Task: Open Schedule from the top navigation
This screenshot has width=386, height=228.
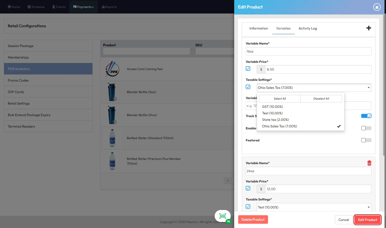Action: coord(36,7)
